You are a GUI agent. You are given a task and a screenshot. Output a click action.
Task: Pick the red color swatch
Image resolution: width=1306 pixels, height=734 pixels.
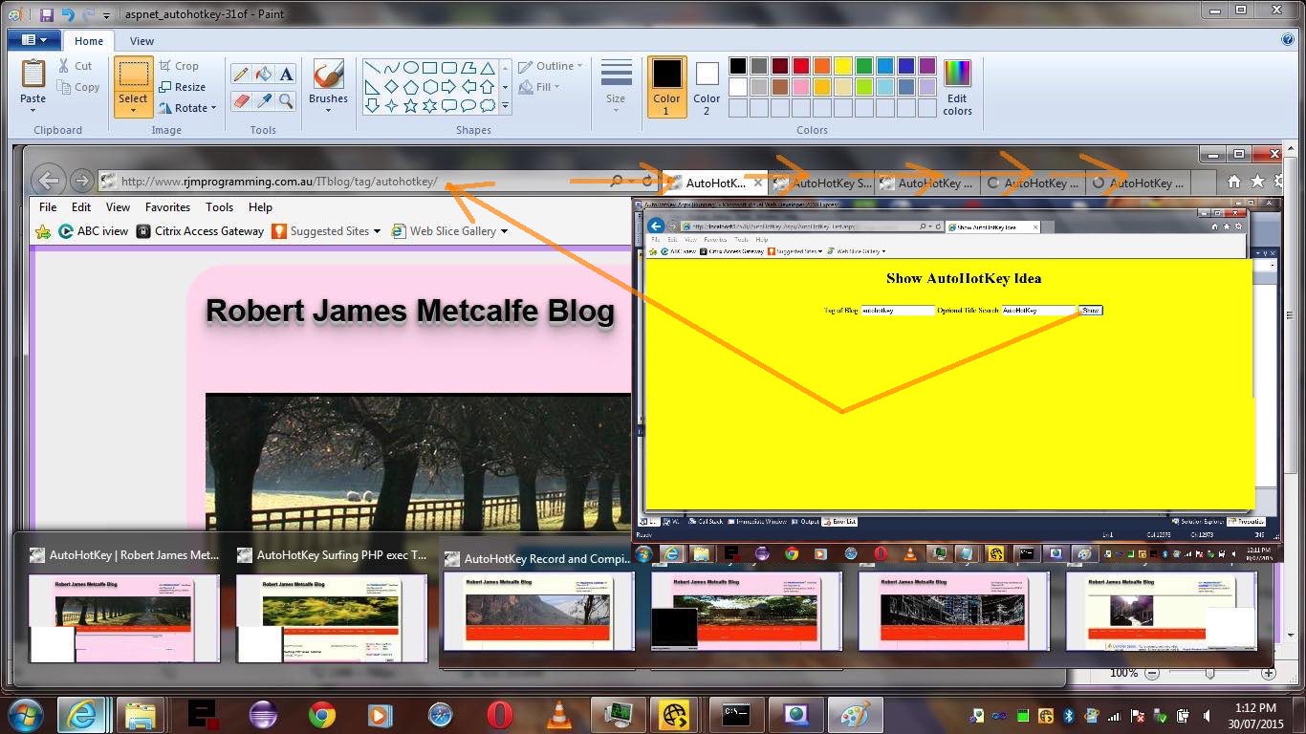click(801, 66)
